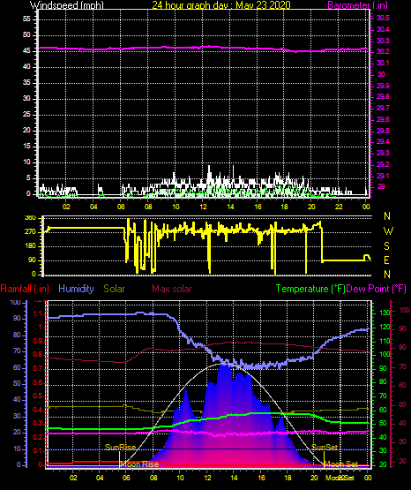Screen dimensions: 411x490
Task: Click "29.1" on the barometer axis
Action: click(x=383, y=176)
